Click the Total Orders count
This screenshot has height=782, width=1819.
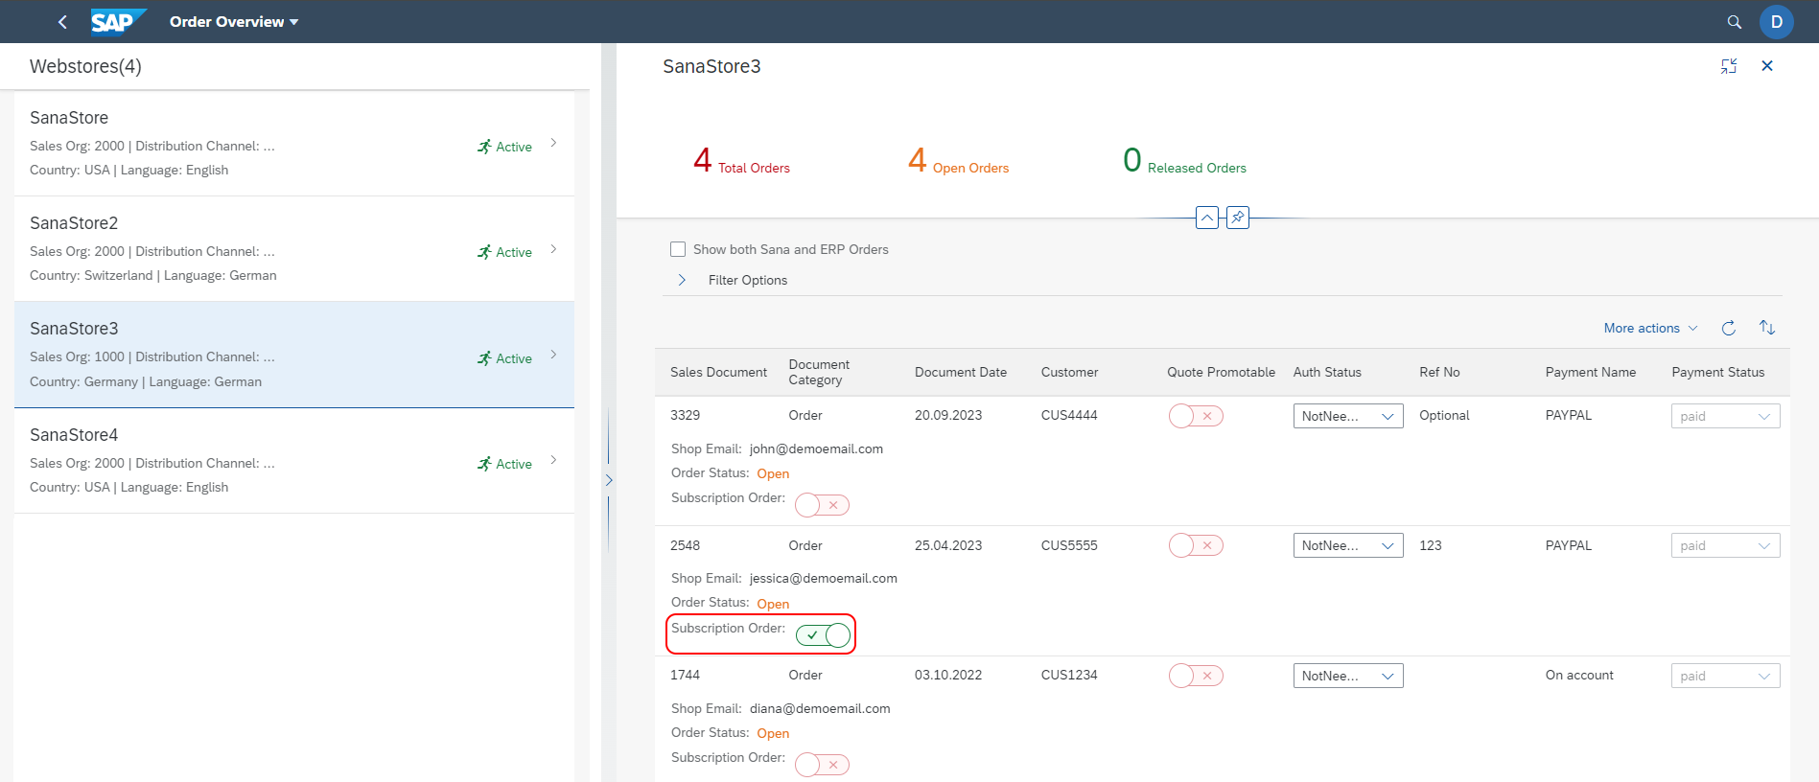point(741,160)
